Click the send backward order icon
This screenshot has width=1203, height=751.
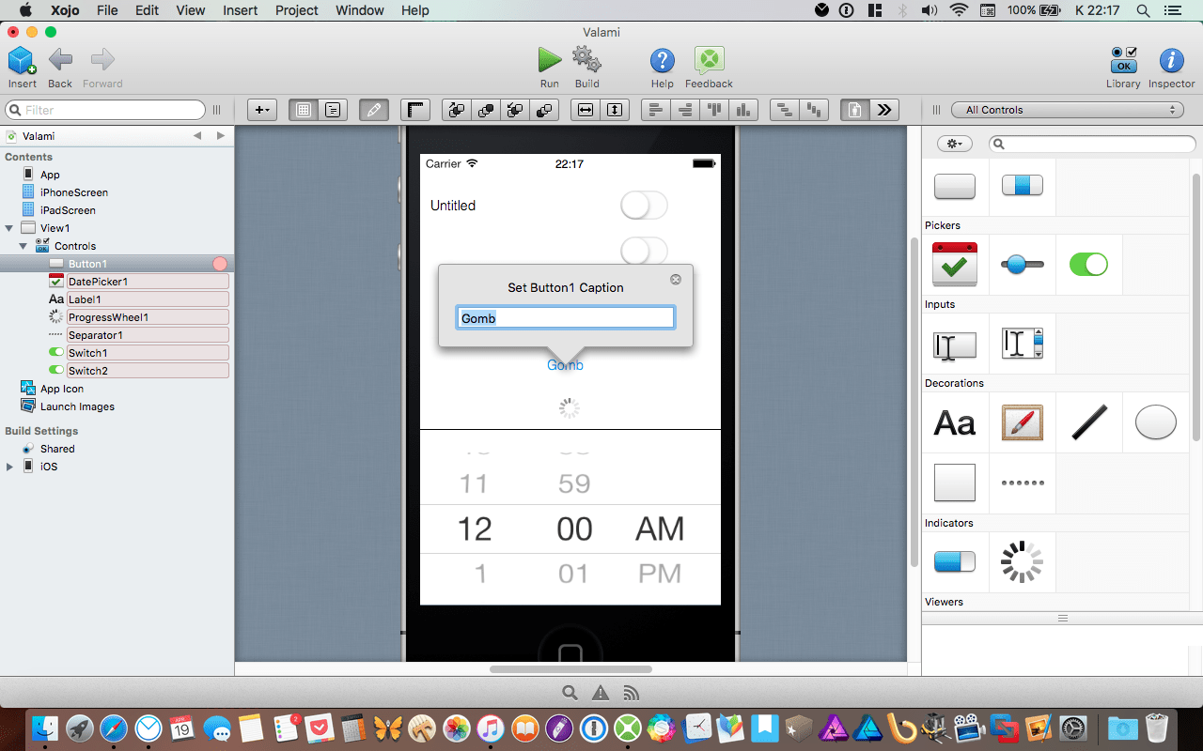coord(515,110)
